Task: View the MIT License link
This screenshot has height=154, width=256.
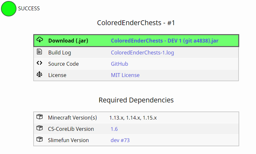Action: [125, 75]
